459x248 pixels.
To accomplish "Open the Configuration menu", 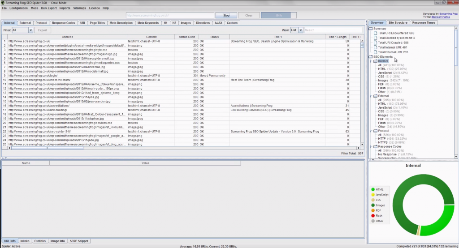I will tap(18, 8).
